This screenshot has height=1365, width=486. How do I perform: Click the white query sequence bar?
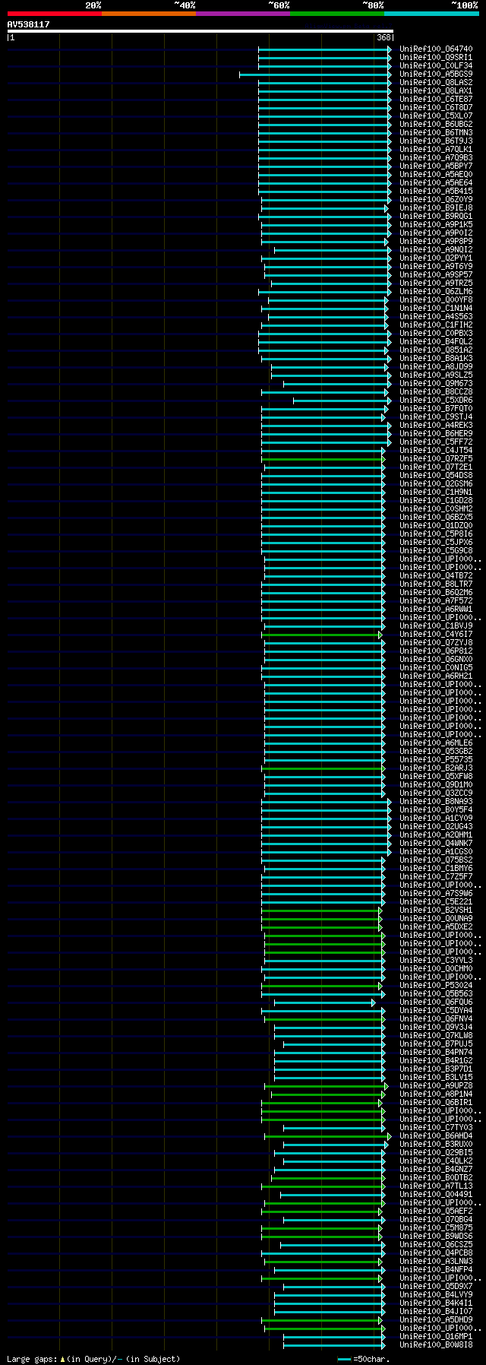coord(200,31)
